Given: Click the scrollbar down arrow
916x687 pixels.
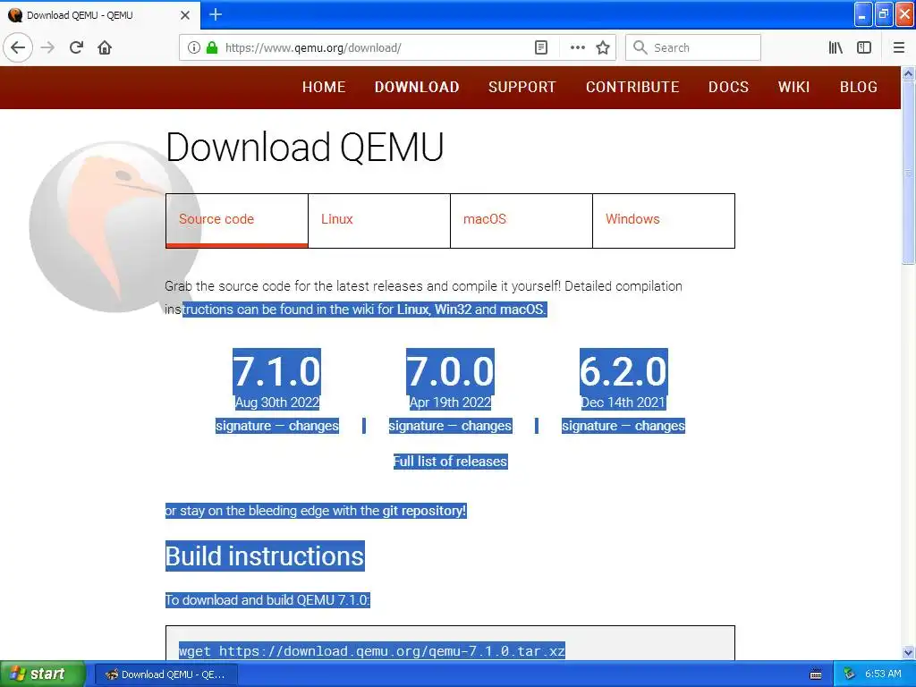Looking at the screenshot, I should [x=908, y=652].
